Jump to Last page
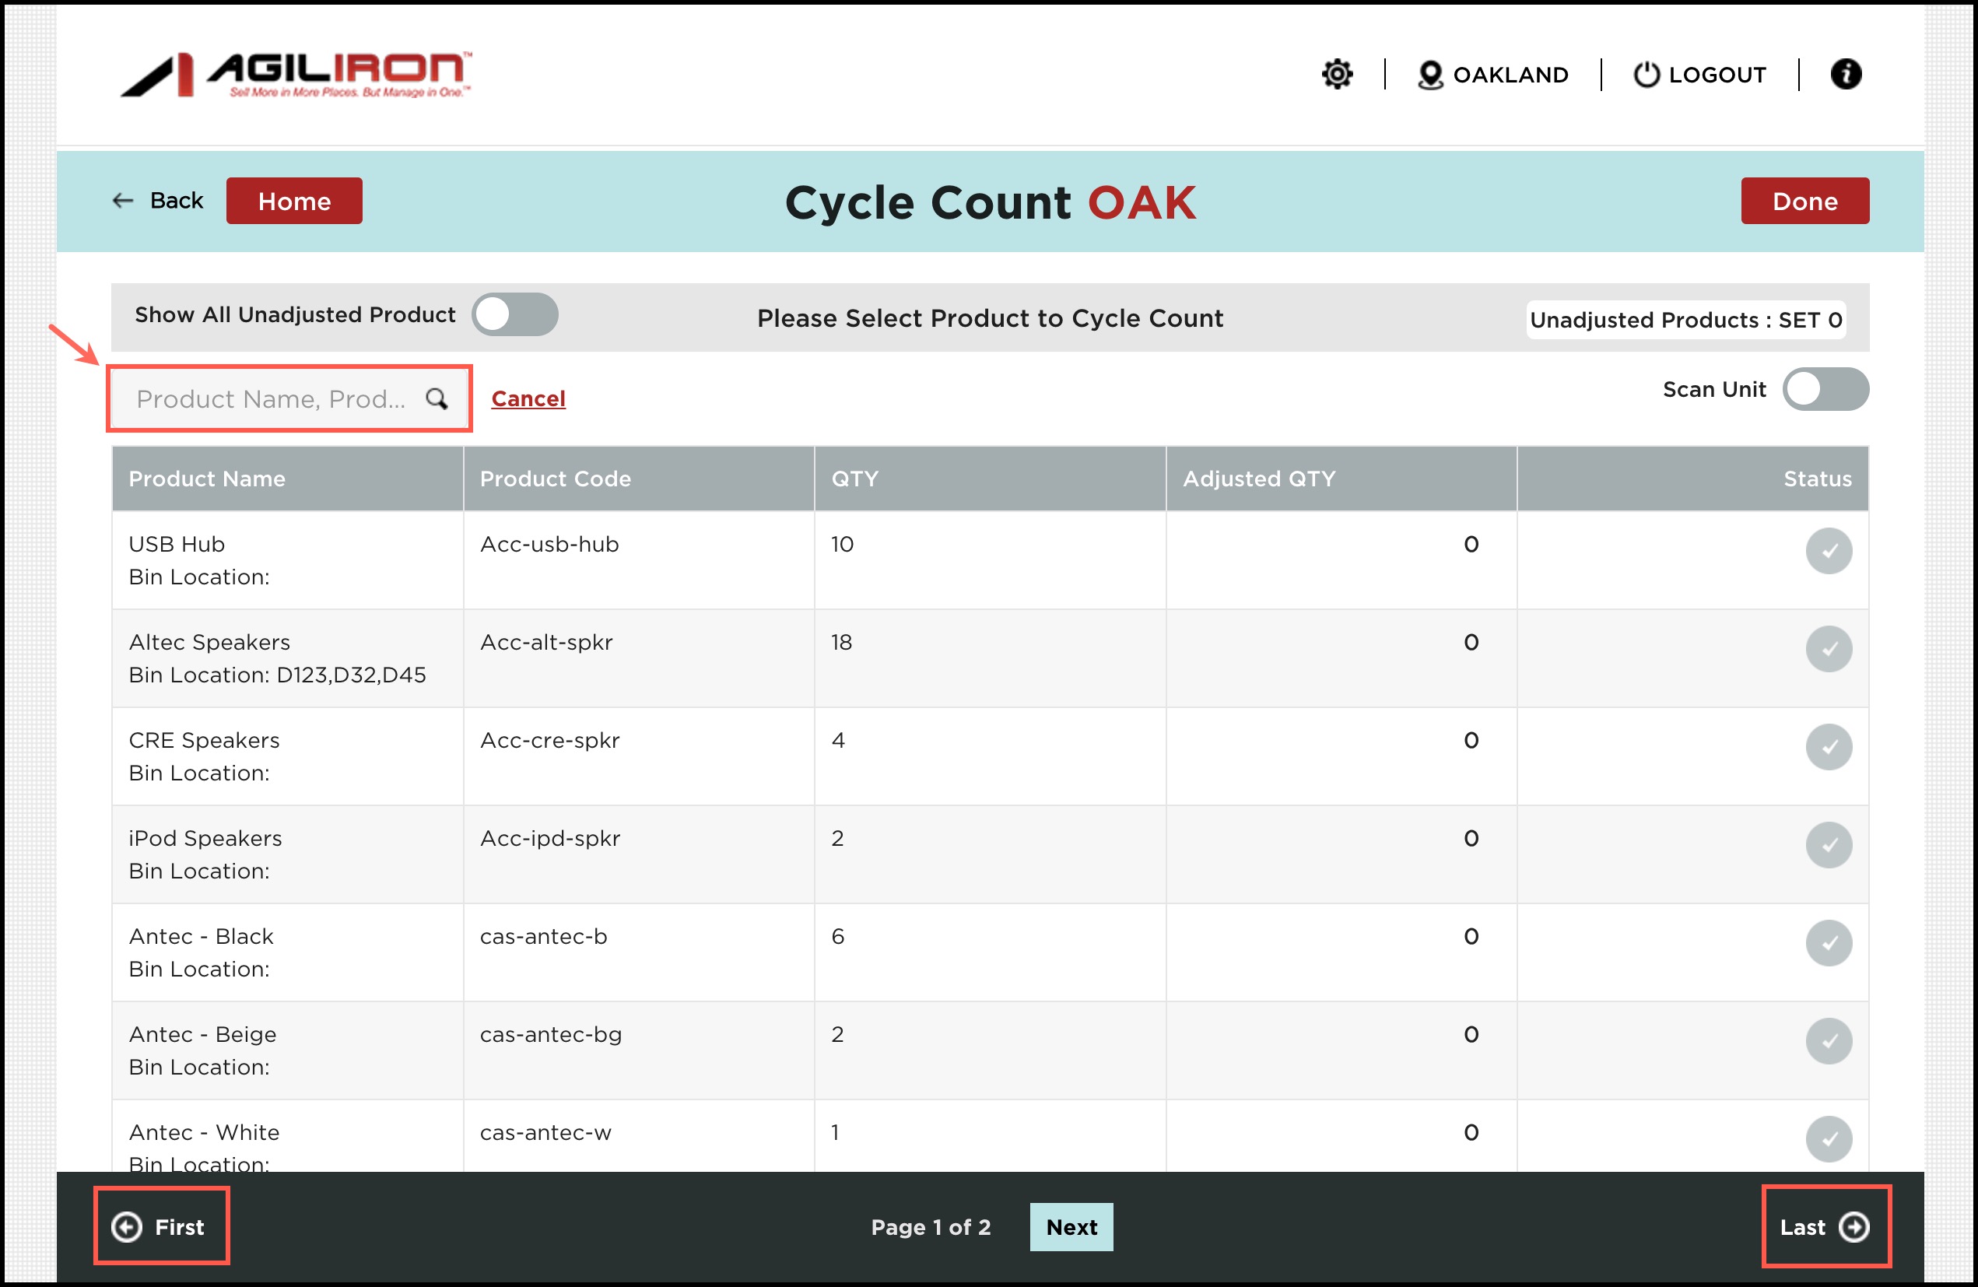Screen dimensions: 1978x1287 (1824, 1226)
